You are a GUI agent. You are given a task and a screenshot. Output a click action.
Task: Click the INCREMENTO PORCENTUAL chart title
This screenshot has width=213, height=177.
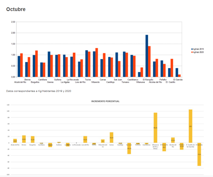105,101
